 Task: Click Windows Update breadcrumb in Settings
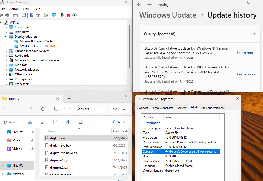[x=168, y=15]
